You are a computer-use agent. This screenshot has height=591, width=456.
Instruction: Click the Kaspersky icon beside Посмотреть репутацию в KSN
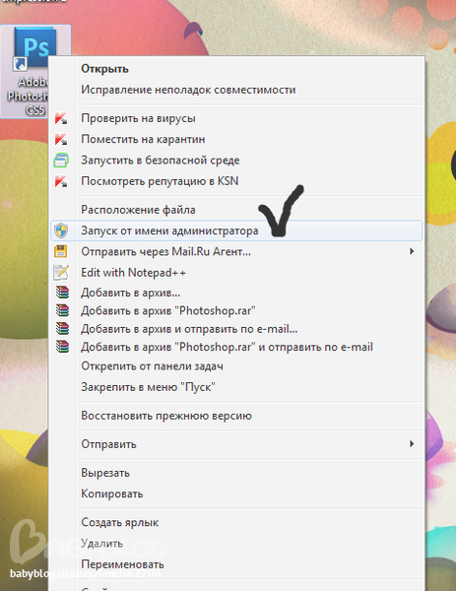click(61, 181)
